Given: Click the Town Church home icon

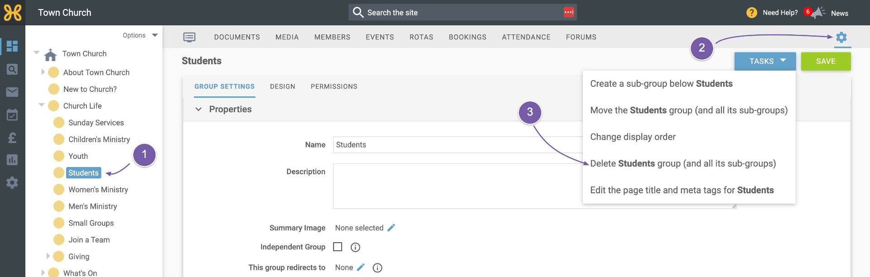Looking at the screenshot, I should 50,54.
